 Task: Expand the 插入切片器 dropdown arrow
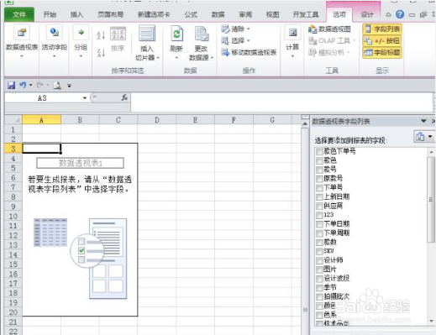(158, 58)
